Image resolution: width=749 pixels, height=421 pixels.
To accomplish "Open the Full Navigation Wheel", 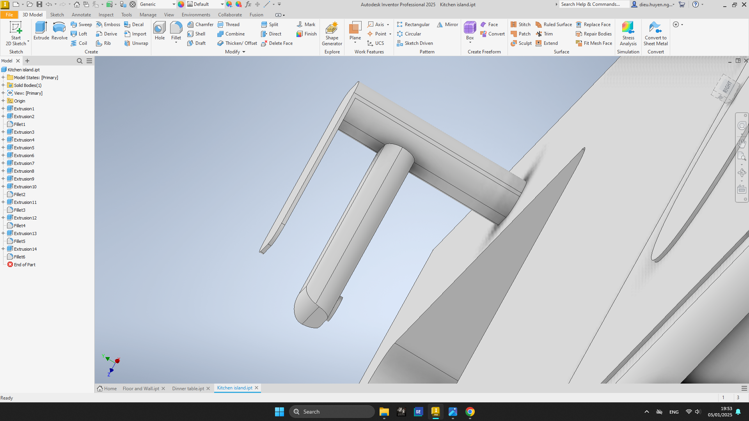I will click(742, 126).
